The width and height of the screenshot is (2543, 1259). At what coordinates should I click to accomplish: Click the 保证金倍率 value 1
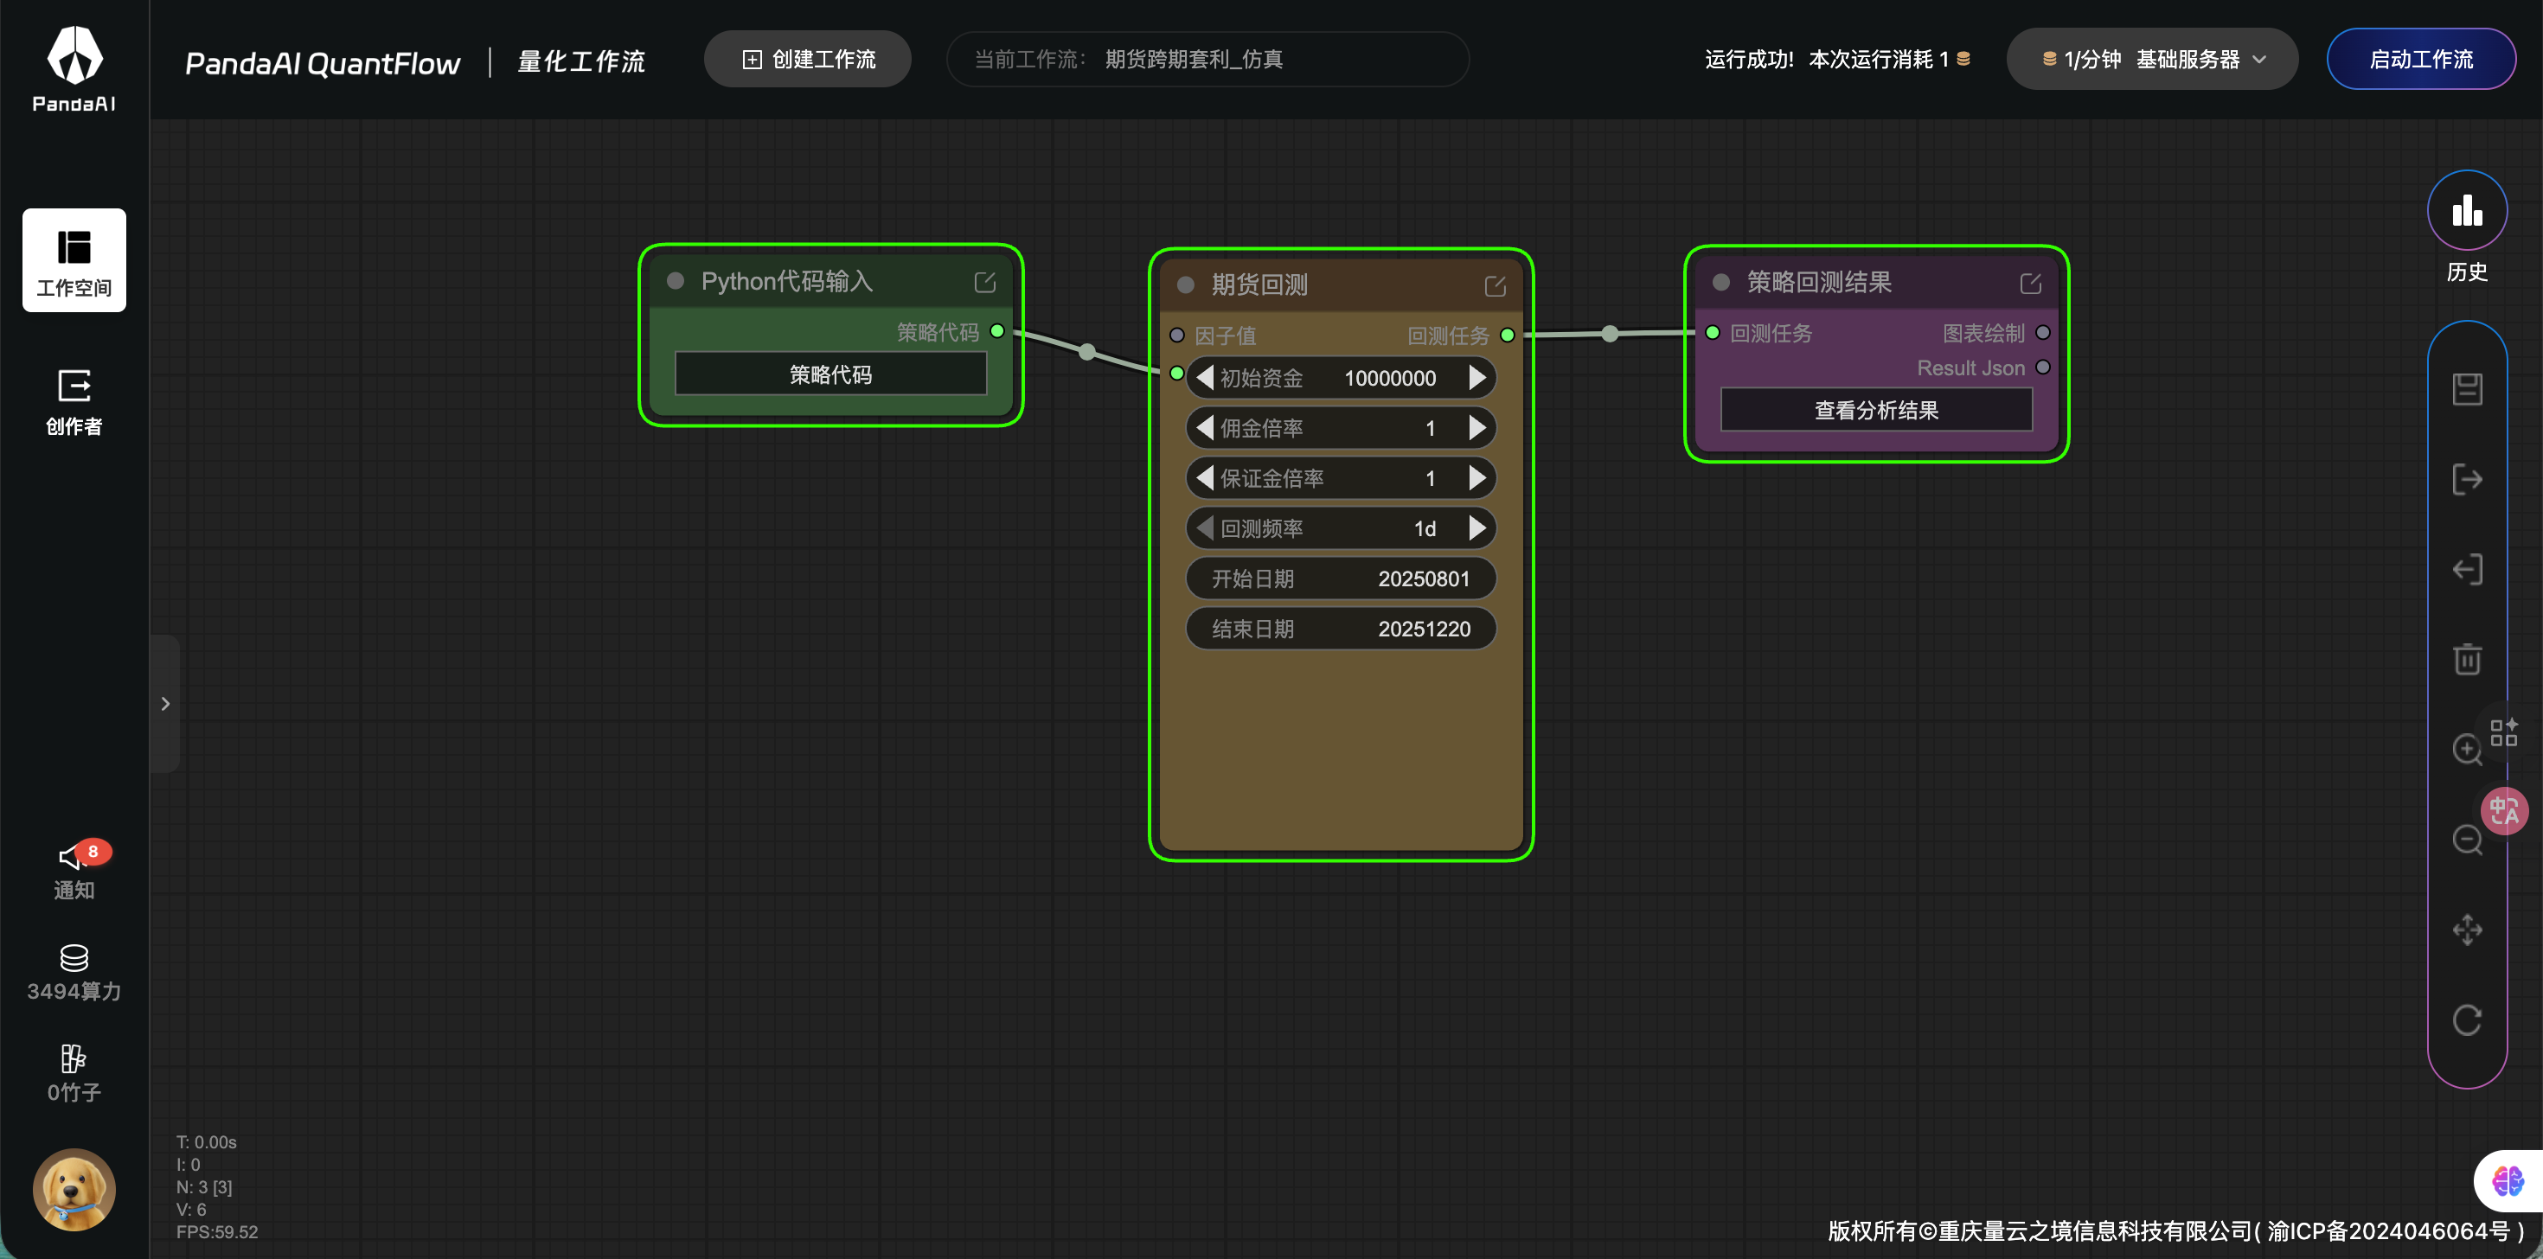1430,478
